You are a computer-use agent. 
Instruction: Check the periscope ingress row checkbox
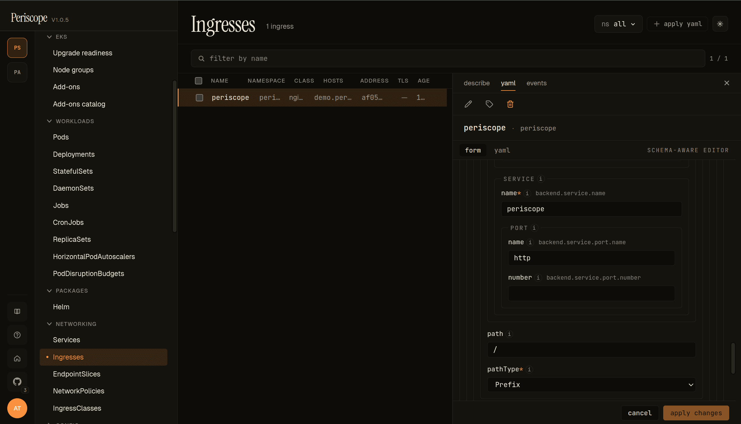(199, 97)
